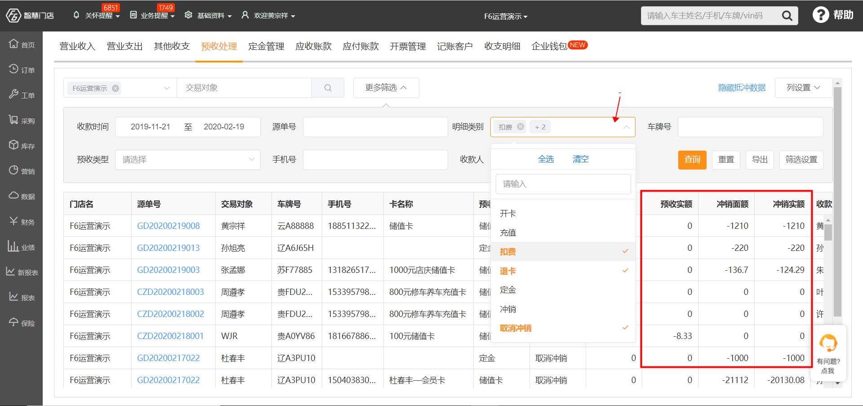Open the 基础资料 gear icon
The width and height of the screenshot is (863, 406).
point(188,15)
